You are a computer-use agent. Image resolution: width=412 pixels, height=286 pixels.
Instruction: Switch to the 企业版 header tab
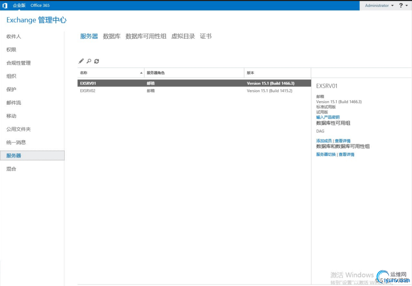(19, 5)
